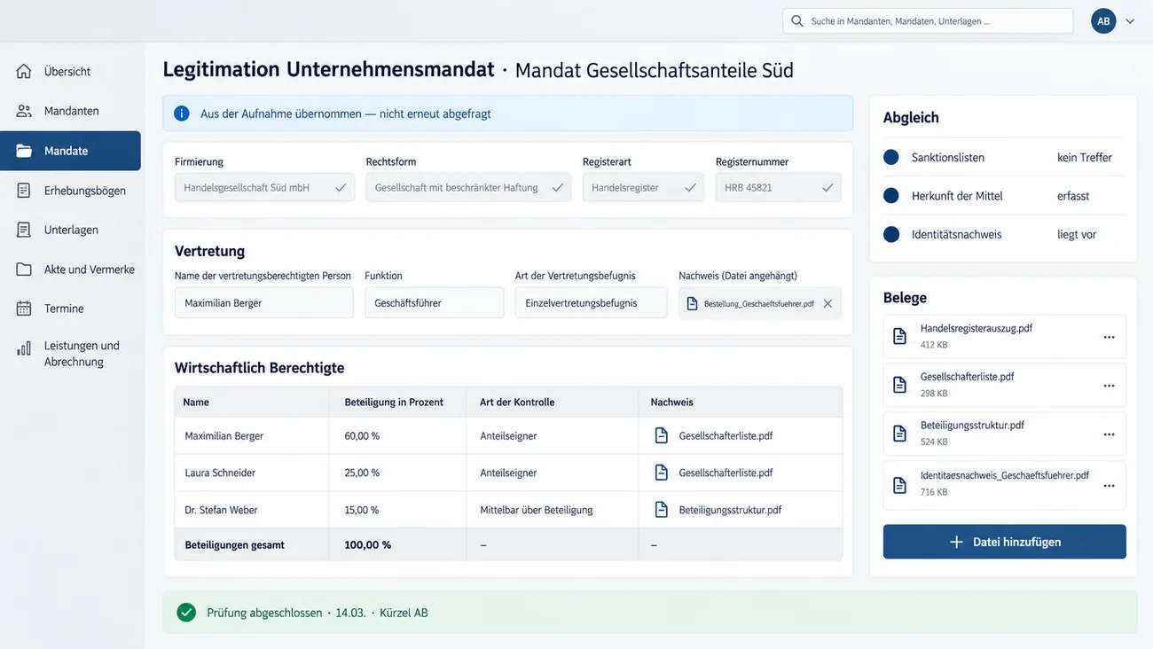Click the Herkunft der Mittel status dot
The image size is (1153, 649).
891,196
